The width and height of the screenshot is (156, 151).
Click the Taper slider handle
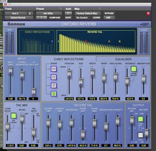click(x=104, y=77)
